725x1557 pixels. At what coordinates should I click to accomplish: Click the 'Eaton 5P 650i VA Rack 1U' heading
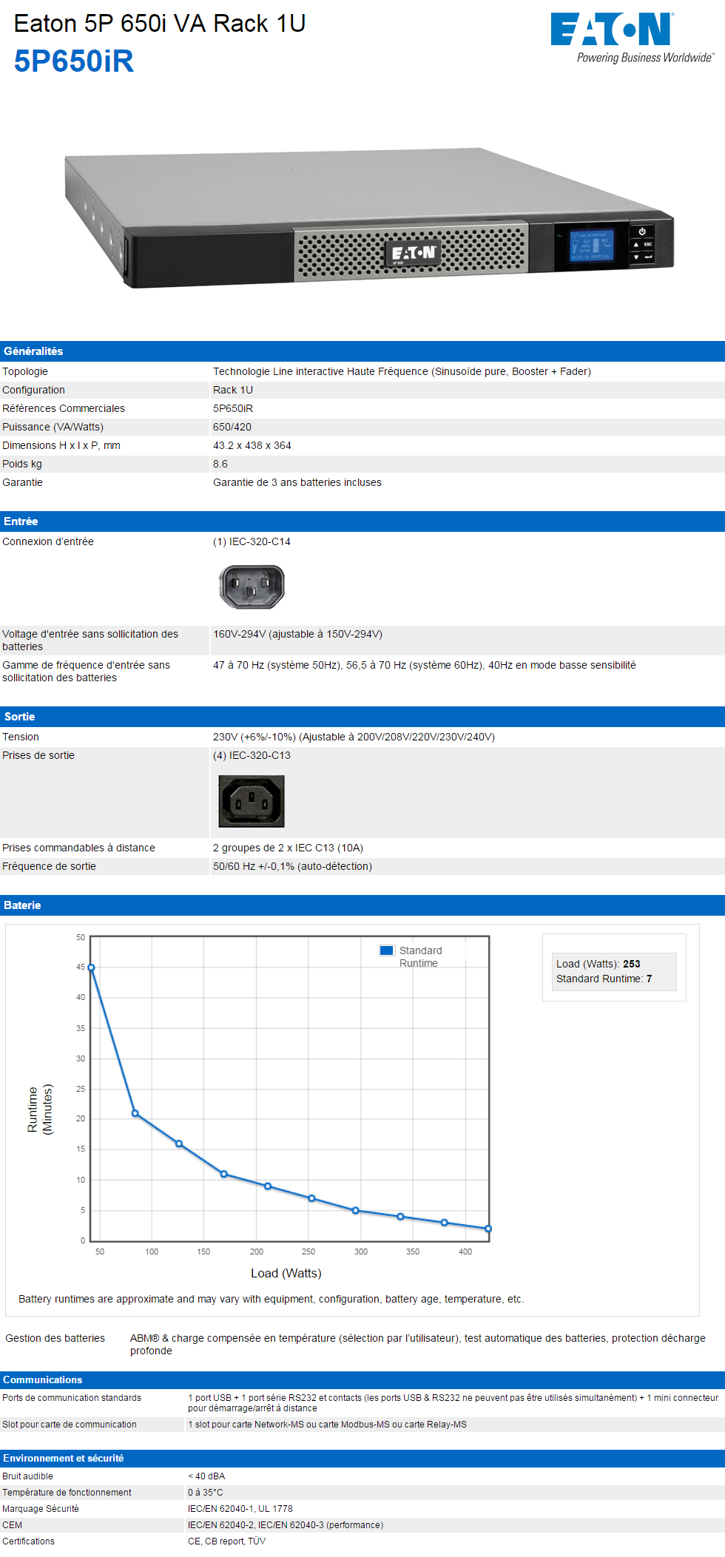tap(160, 24)
